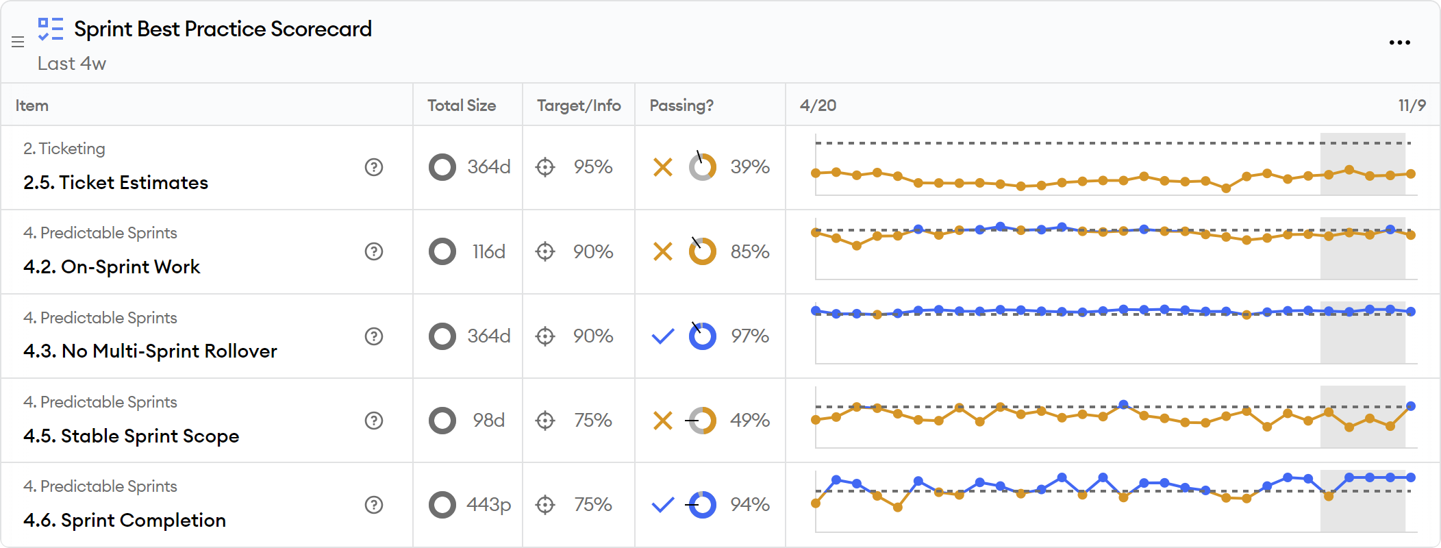Click the scorecard icon beside the title
The image size is (1441, 548).
click(x=51, y=29)
